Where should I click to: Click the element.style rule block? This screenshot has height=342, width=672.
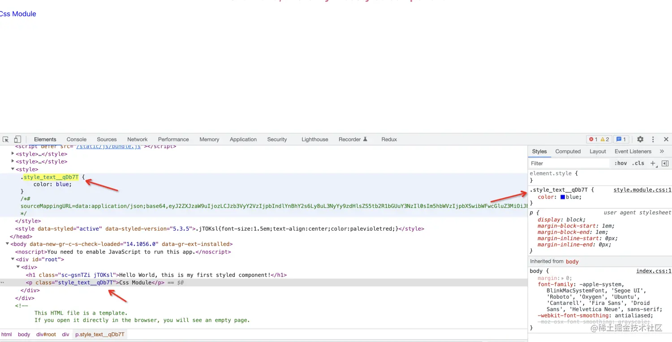click(600, 177)
